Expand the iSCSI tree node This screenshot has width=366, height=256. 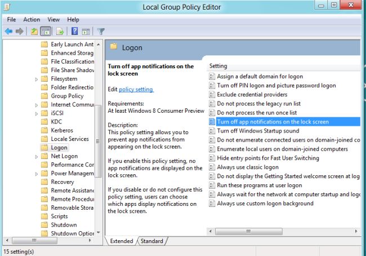pos(36,114)
